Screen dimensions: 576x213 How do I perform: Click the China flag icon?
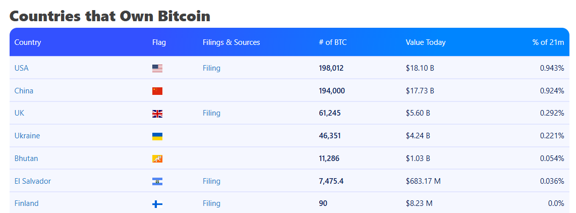pyautogui.click(x=157, y=91)
